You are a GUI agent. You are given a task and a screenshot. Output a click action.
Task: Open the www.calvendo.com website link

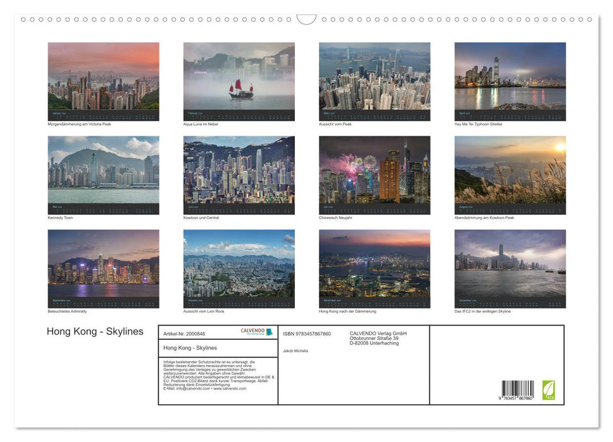(x=231, y=388)
